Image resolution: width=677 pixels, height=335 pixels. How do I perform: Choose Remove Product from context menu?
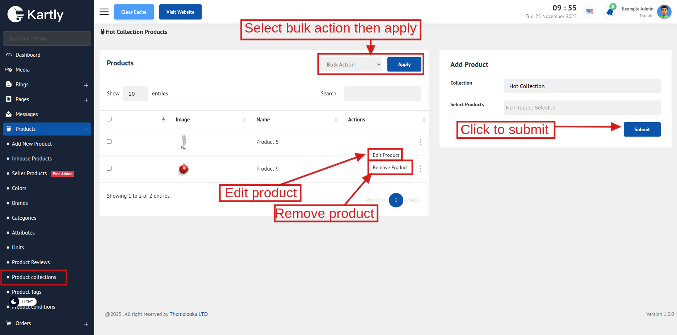tap(390, 168)
